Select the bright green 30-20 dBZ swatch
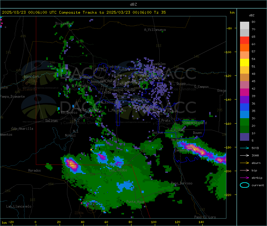This screenshot has width=267, height=226. [244, 122]
